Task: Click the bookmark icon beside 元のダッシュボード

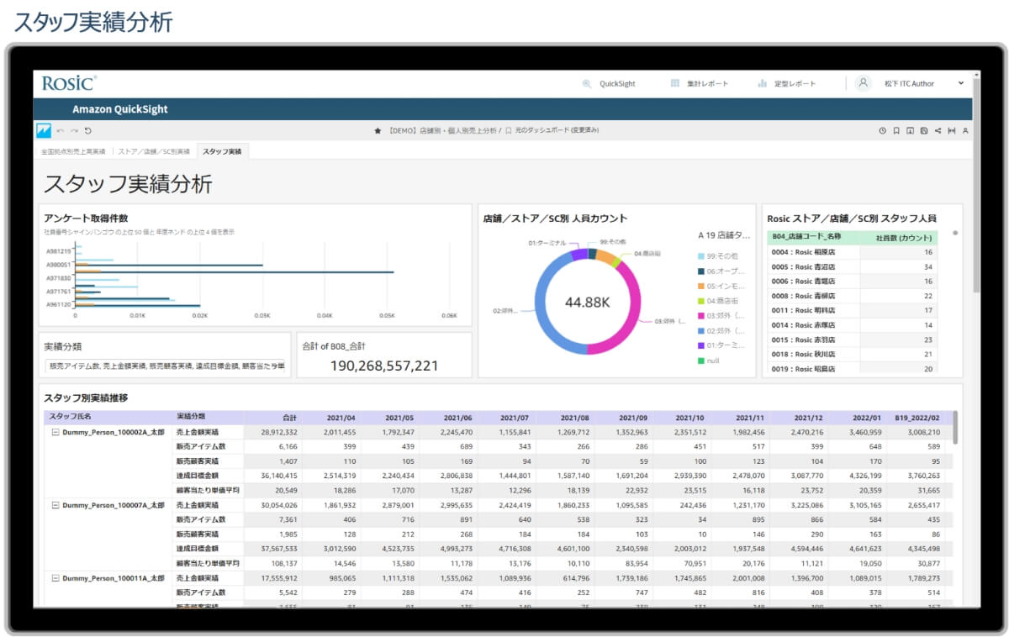Action: click(x=509, y=131)
